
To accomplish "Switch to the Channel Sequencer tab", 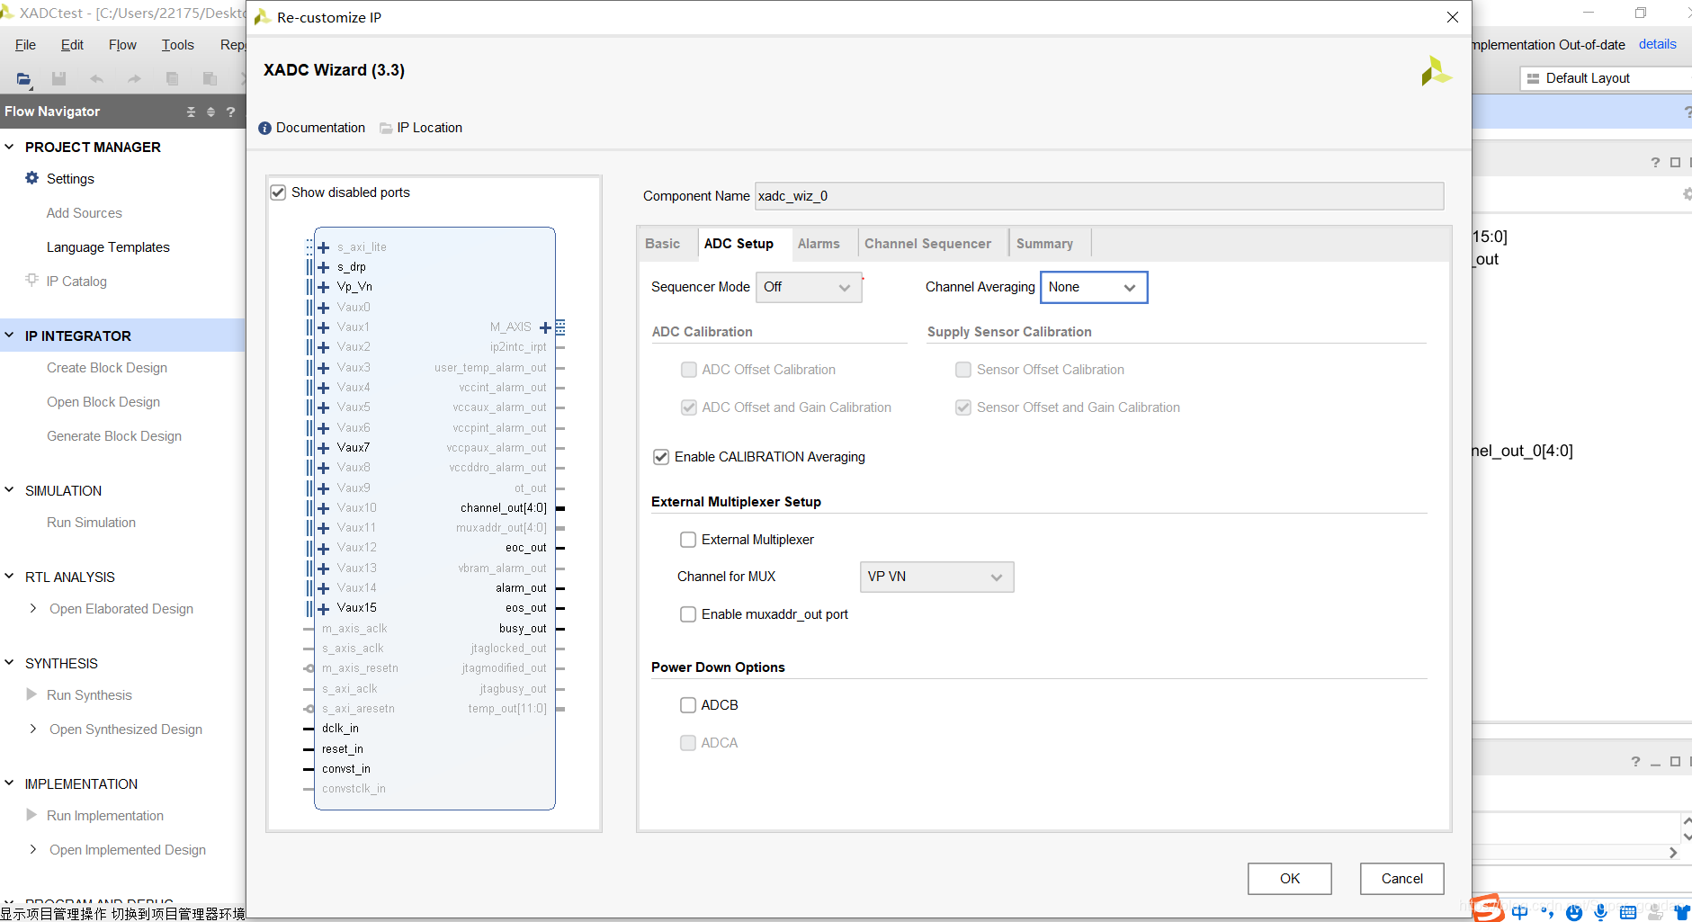I will (927, 244).
